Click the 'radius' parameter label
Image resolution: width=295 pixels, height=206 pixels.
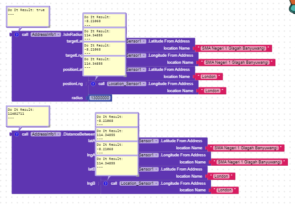point(77,98)
